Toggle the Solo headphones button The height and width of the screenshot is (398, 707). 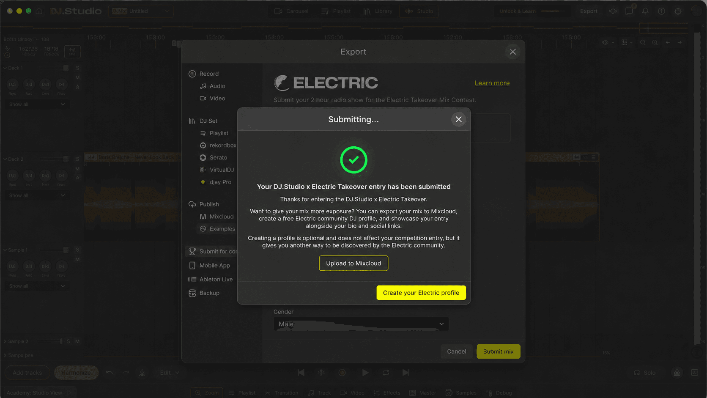[644, 373]
